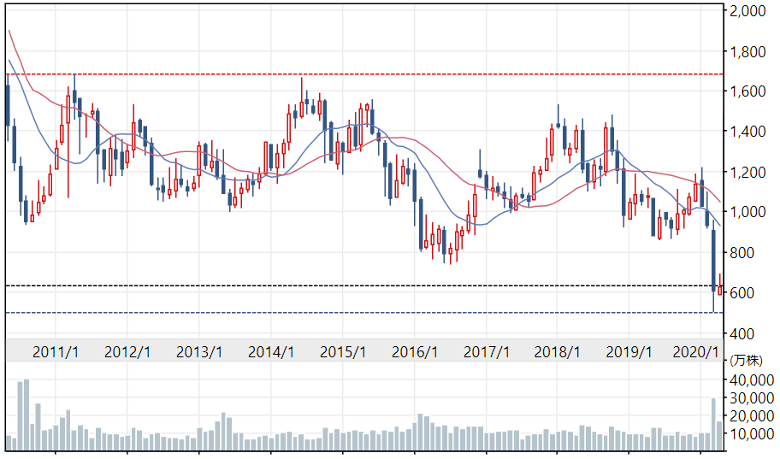Click the last small red candlestick near 600
The height and width of the screenshot is (459, 780).
click(x=720, y=286)
